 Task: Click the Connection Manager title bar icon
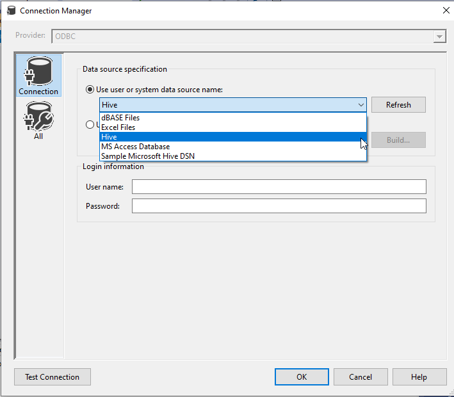click(11, 10)
